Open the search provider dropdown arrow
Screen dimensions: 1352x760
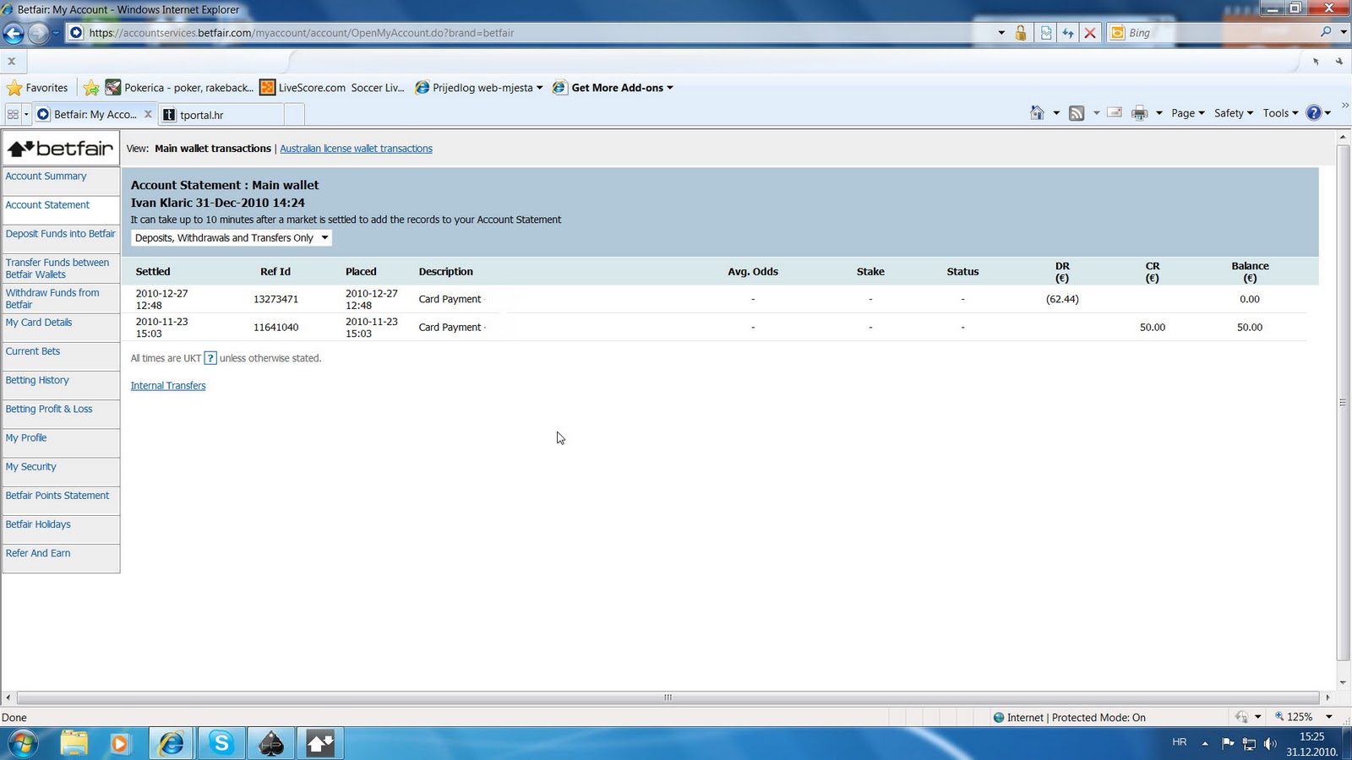pyautogui.click(x=1344, y=32)
